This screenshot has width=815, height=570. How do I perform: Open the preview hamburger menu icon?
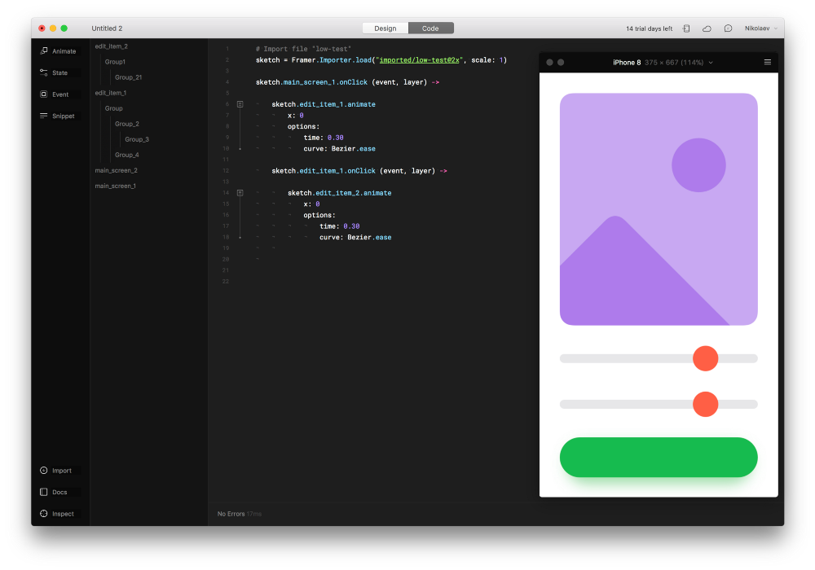767,63
